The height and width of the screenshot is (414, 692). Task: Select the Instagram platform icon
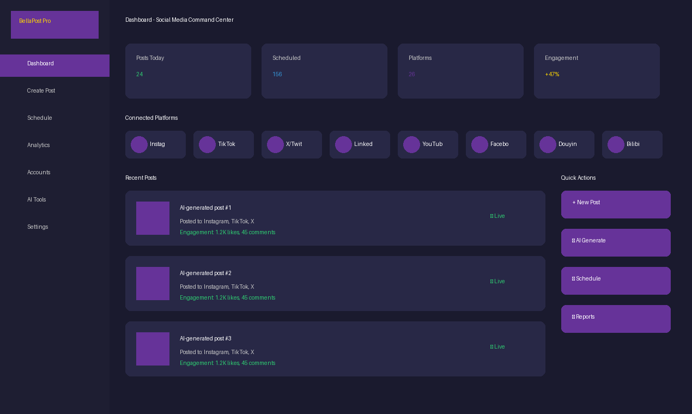(139, 144)
